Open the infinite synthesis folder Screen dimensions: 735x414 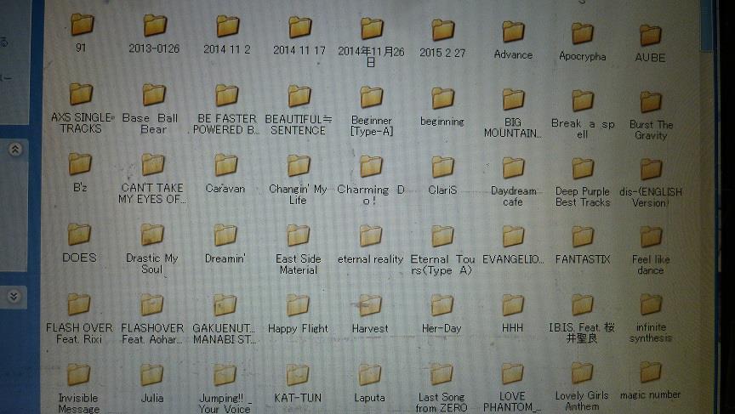tap(651, 305)
